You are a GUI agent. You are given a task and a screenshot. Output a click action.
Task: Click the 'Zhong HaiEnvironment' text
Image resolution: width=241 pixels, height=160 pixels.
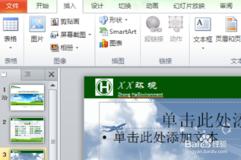140,95
